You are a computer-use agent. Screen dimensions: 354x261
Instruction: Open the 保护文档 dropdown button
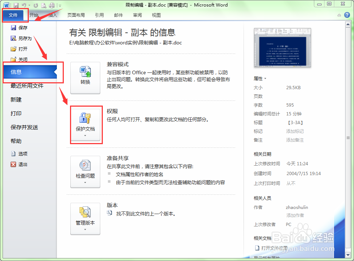coord(85,124)
